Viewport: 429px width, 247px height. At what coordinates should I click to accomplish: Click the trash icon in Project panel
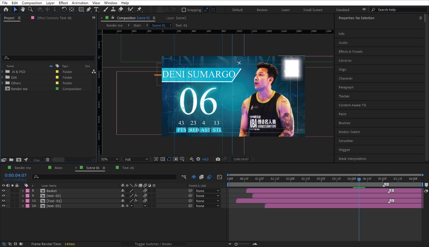(x=48, y=159)
